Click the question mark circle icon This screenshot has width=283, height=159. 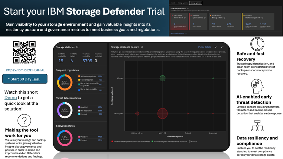point(24,120)
